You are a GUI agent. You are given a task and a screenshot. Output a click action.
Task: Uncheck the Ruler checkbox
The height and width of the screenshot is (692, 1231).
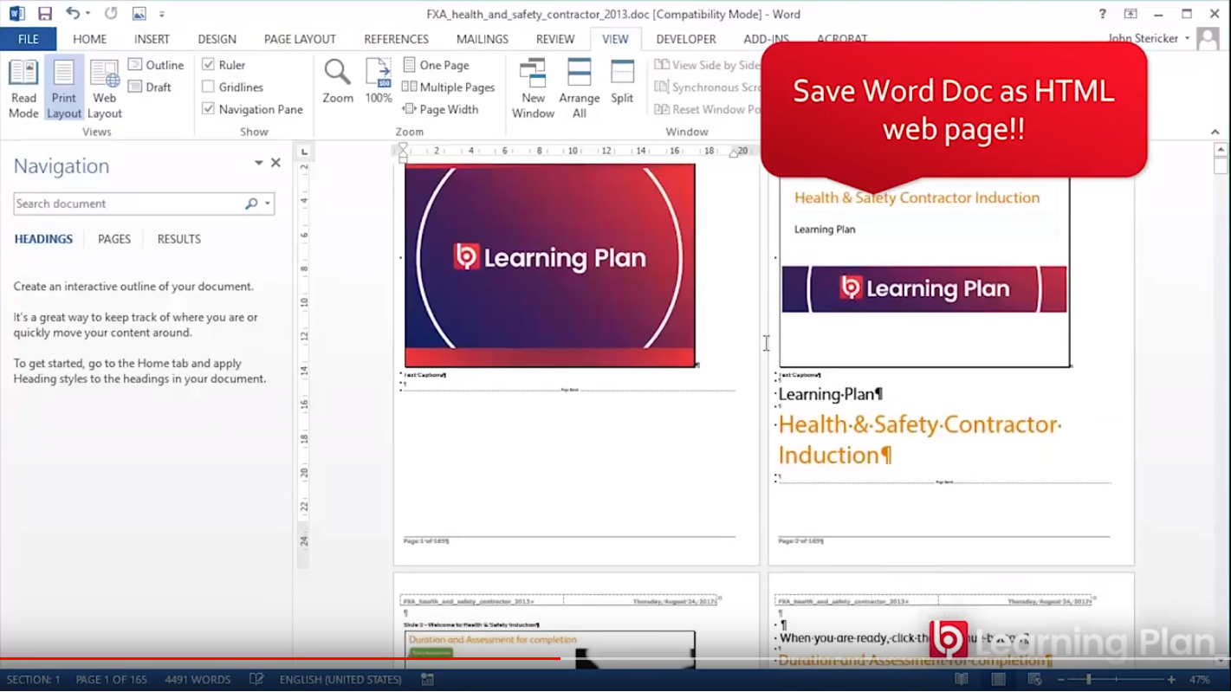coord(209,65)
